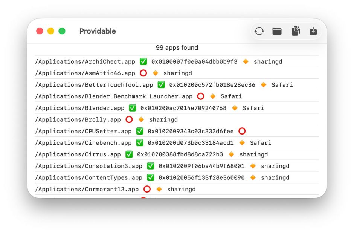Click red circle beside Brolly.app
Viewport: 354px width, 234px height.
coord(129,119)
